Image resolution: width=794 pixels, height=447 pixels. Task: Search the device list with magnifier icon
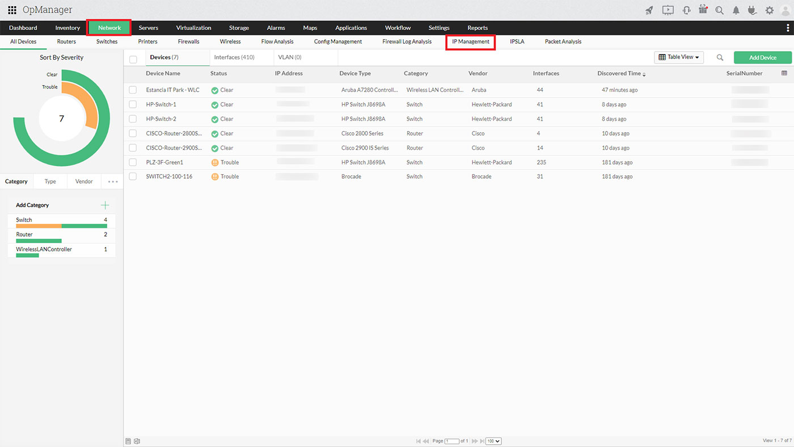coord(720,57)
